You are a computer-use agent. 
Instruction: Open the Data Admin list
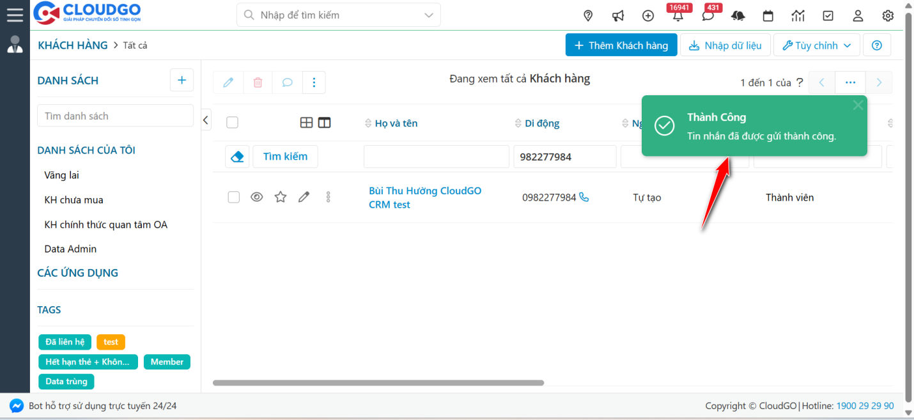click(70, 249)
